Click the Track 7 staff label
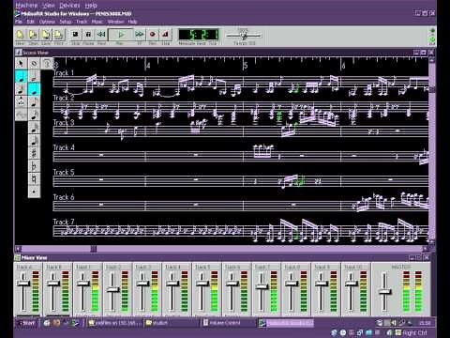Viewport: 450px width, 338px height. [x=64, y=222]
